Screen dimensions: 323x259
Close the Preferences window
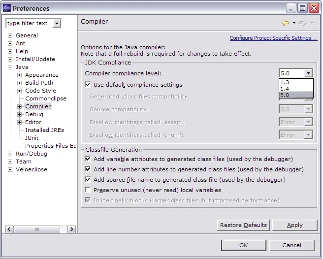(314, 8)
